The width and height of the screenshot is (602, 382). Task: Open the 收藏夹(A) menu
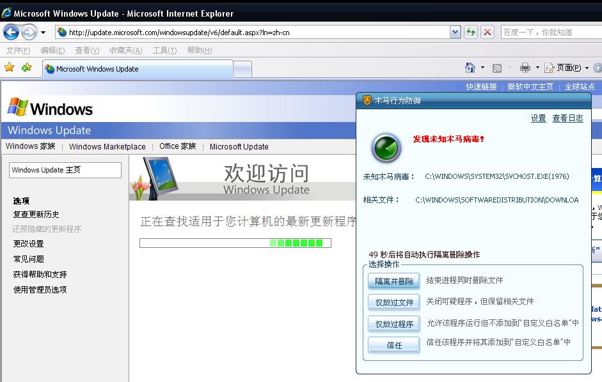(126, 50)
